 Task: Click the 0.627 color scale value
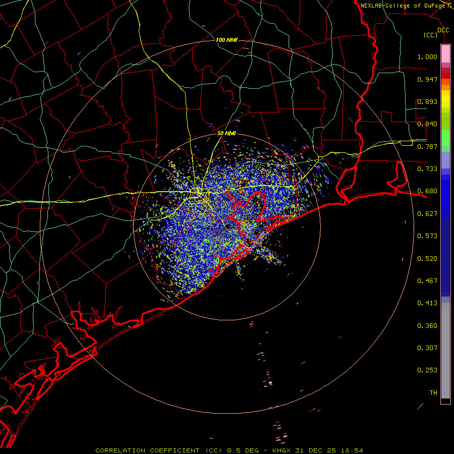click(x=427, y=214)
